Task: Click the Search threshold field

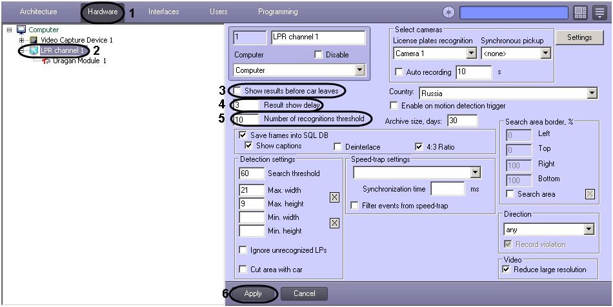Action: [x=252, y=173]
